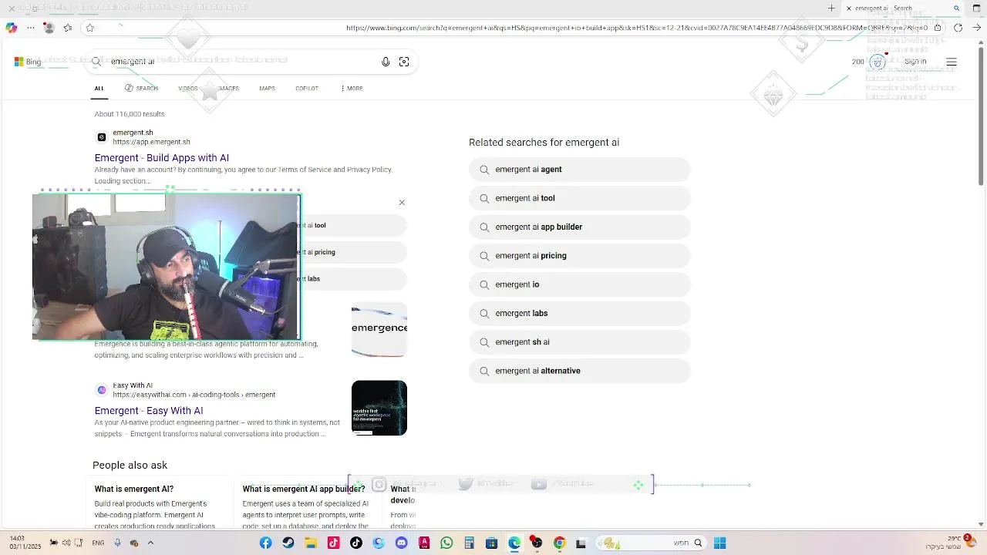Click the magnifier icon in the search box
This screenshot has height=555, width=987.
pyautogui.click(x=96, y=61)
